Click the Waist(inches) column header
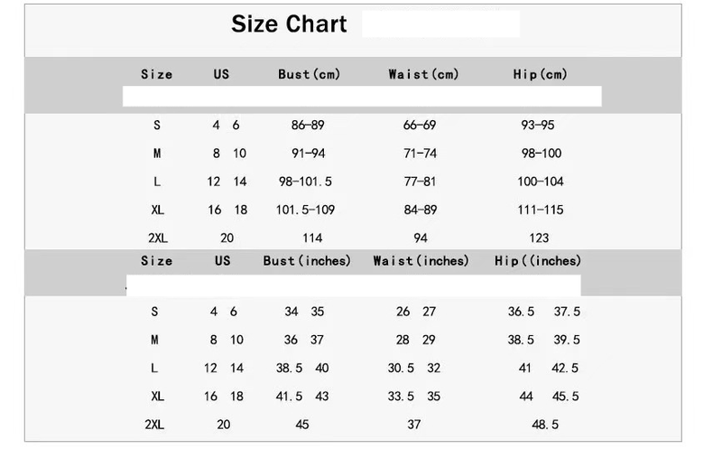This screenshot has width=722, height=458. (421, 260)
